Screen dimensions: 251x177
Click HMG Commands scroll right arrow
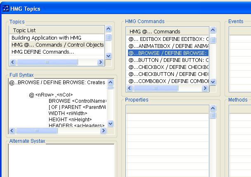click(x=205, y=88)
